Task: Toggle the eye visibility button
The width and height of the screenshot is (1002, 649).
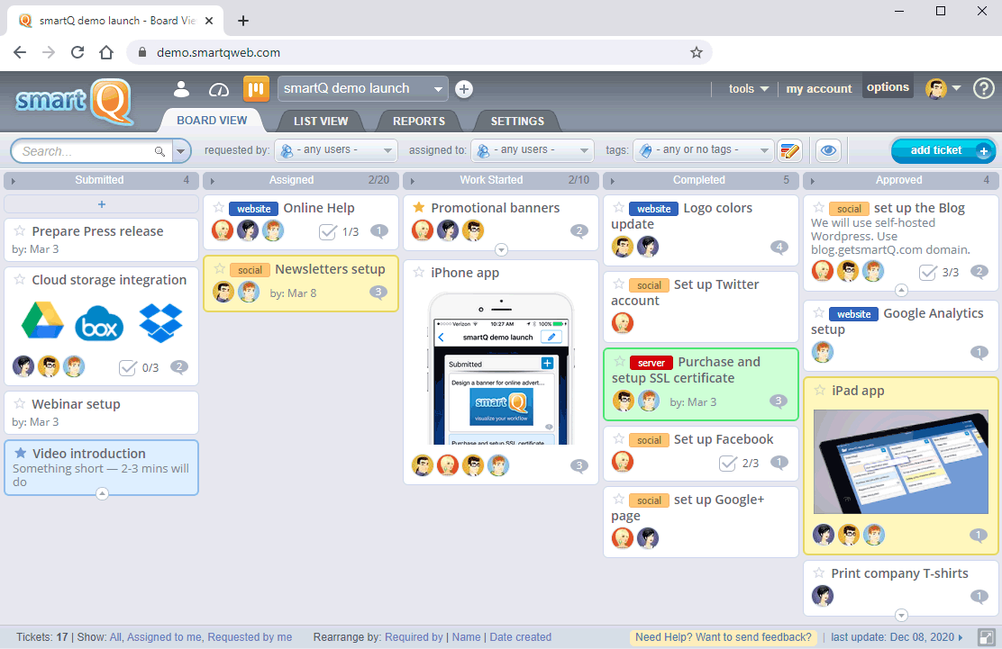Action: (x=828, y=150)
